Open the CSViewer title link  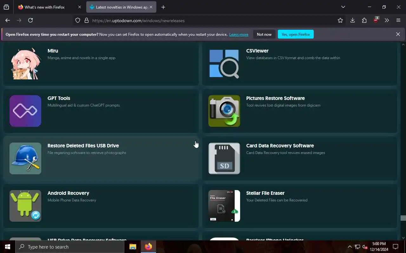pyautogui.click(x=257, y=51)
